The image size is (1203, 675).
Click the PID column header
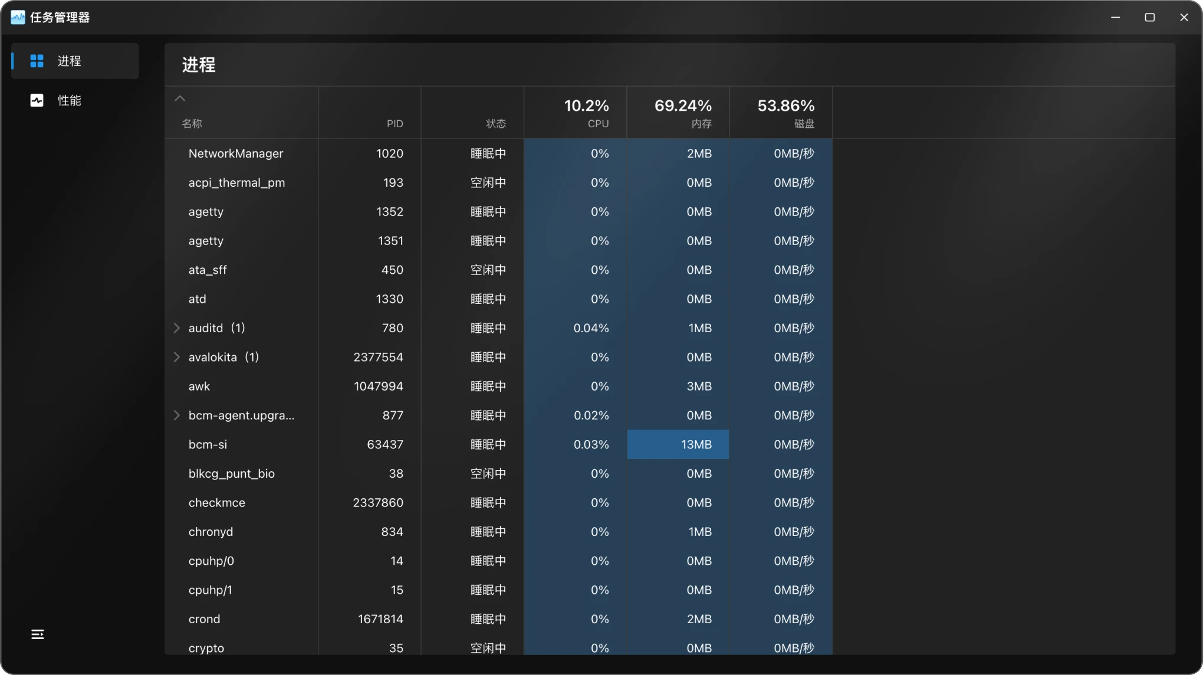tap(395, 123)
